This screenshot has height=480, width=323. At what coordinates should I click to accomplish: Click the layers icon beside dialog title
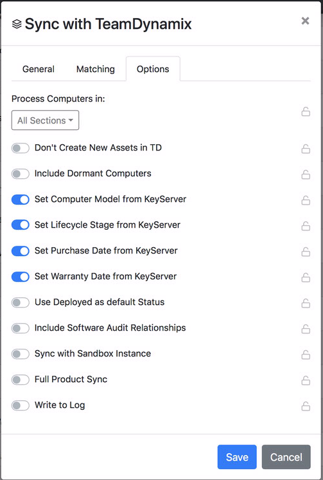[17, 24]
